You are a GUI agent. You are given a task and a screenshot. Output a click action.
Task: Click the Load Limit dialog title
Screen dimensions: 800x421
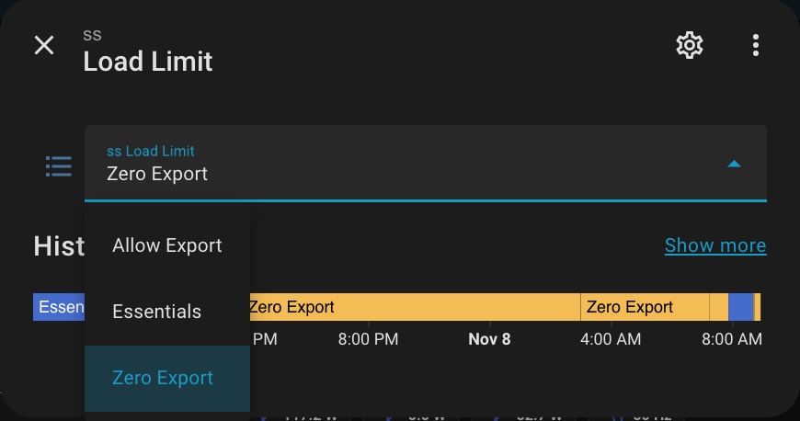coord(148,62)
